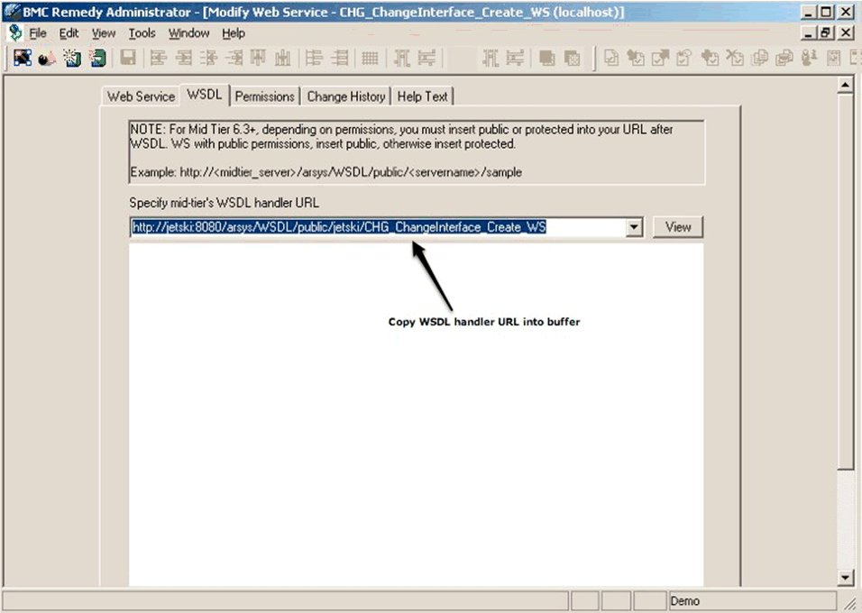Switch to the Permissions tab
This screenshot has height=613, width=862.
[264, 96]
